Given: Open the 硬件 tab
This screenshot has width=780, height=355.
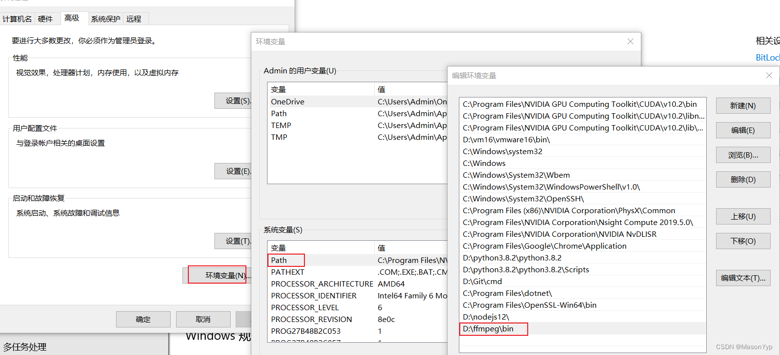Looking at the screenshot, I should (x=45, y=19).
